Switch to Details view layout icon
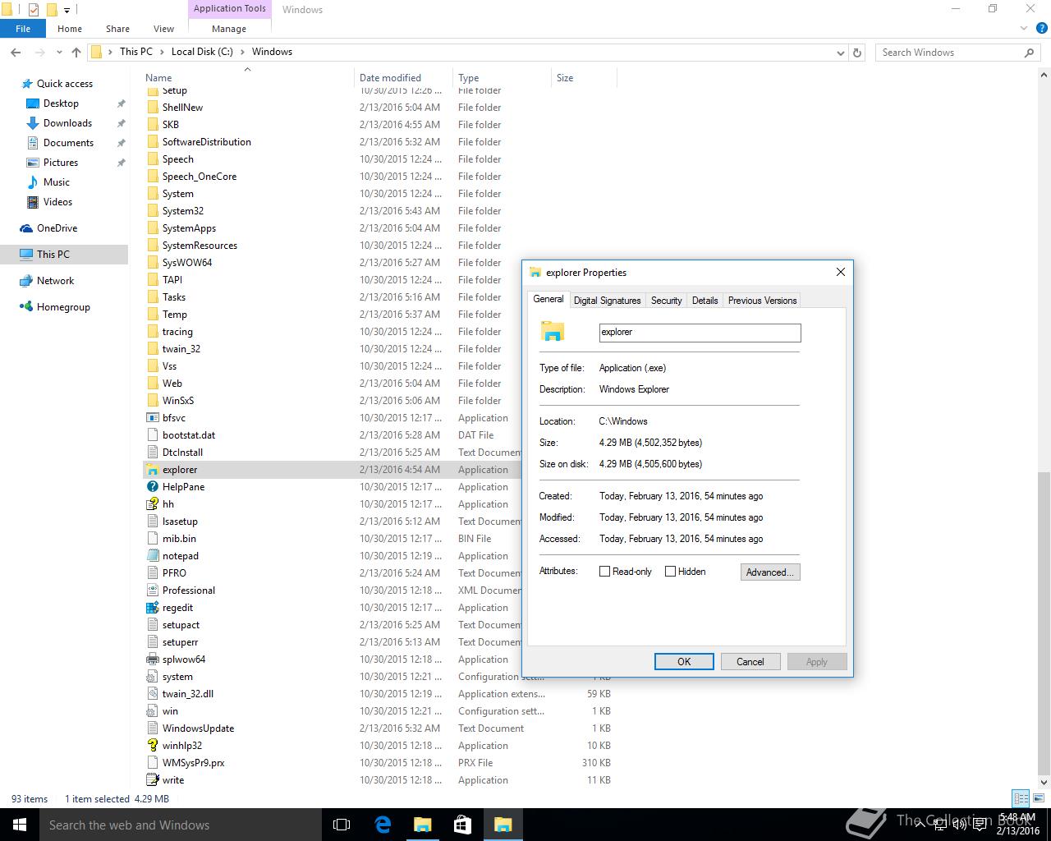Viewport: 1051px width, 841px height. (x=1021, y=798)
